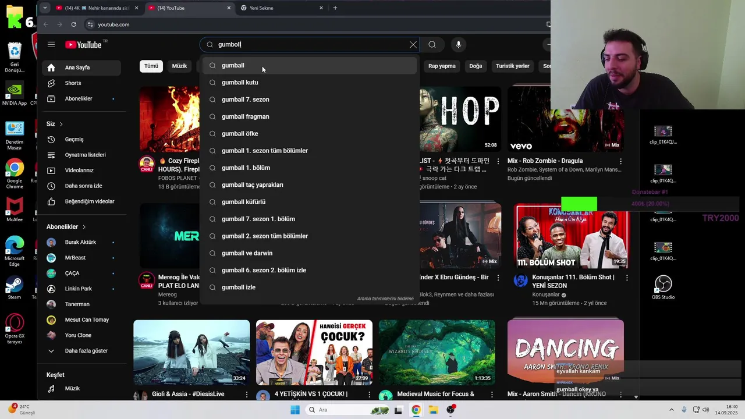
Task: Open options for Rob Zombie Dragula mix
Action: (620, 161)
